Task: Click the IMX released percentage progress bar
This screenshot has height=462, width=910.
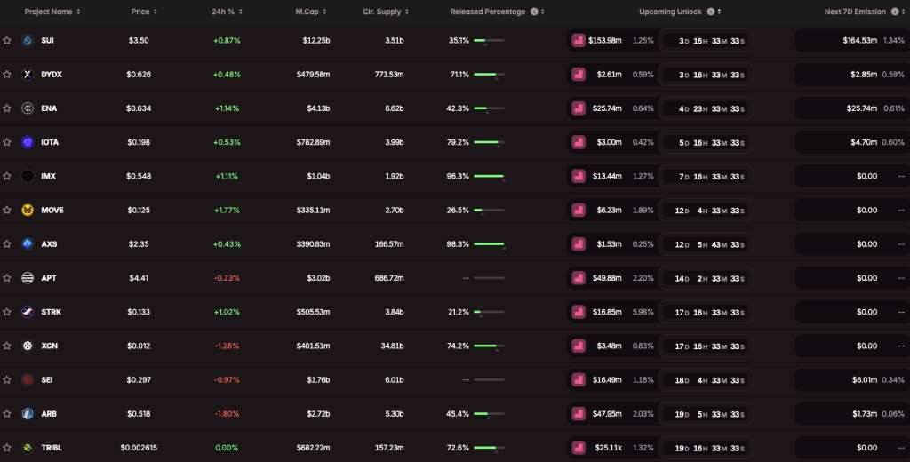Action: point(489,176)
